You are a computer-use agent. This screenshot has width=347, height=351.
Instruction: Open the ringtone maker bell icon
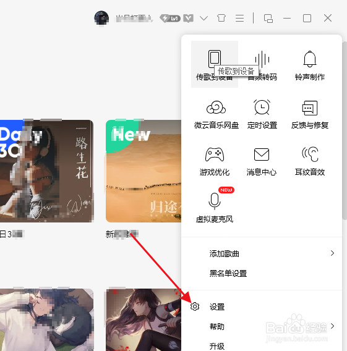point(310,59)
